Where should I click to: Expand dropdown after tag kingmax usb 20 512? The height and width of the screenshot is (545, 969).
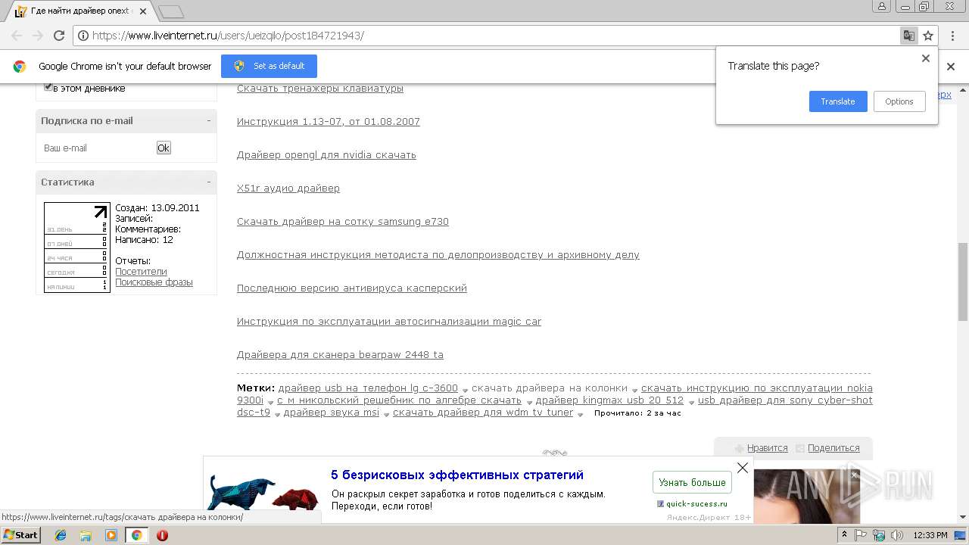[x=691, y=402]
